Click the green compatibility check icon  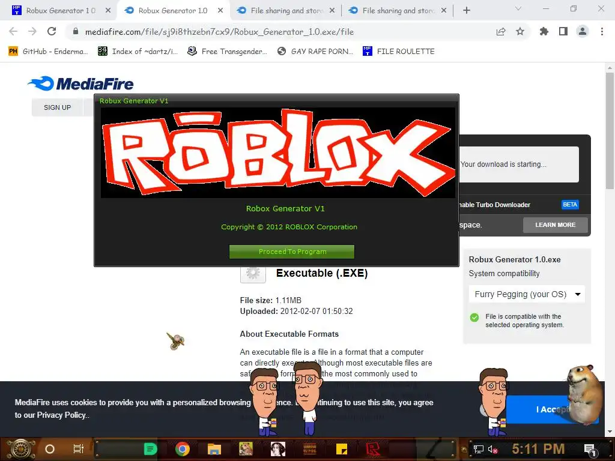[474, 317]
